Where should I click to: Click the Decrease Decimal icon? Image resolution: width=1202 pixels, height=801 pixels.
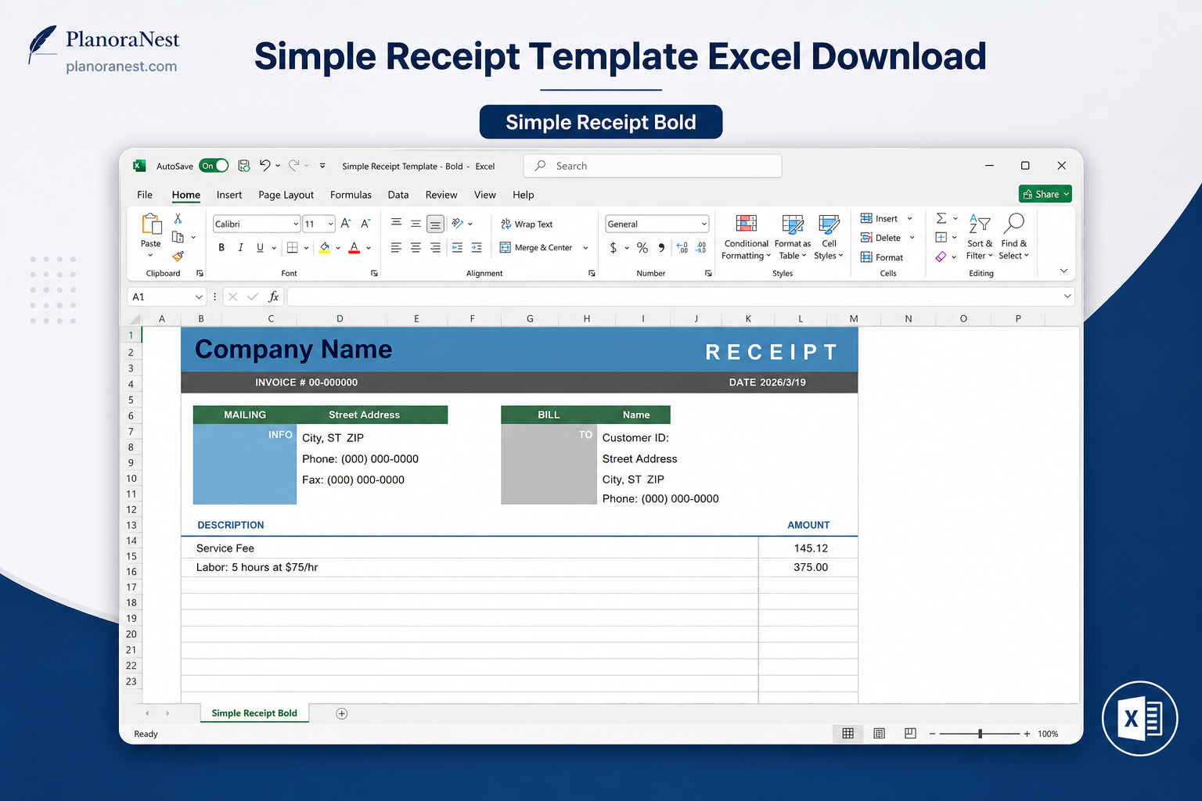701,248
